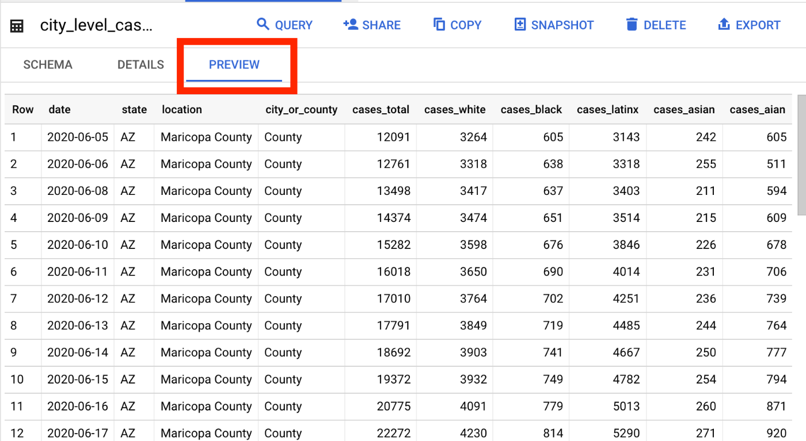Click cases_black value 676

pos(553,245)
